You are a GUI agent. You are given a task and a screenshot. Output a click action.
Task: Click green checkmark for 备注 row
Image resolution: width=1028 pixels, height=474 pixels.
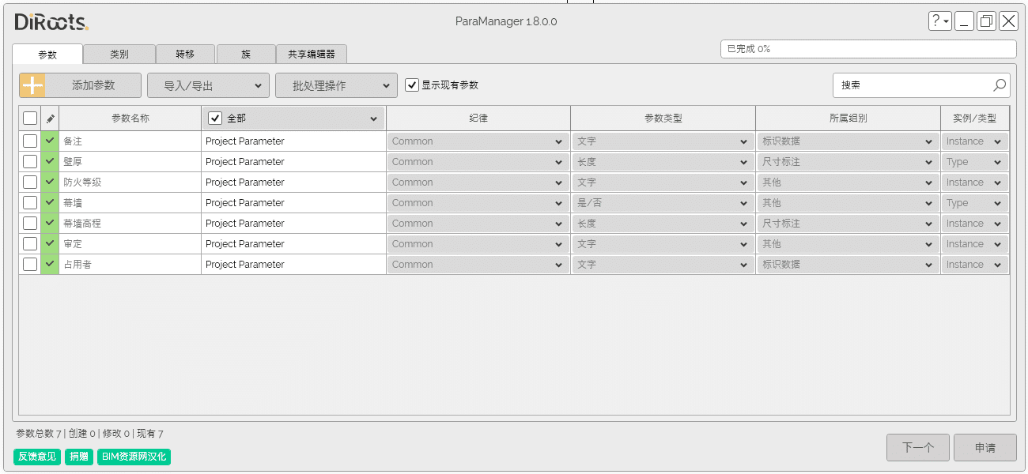[x=50, y=141]
